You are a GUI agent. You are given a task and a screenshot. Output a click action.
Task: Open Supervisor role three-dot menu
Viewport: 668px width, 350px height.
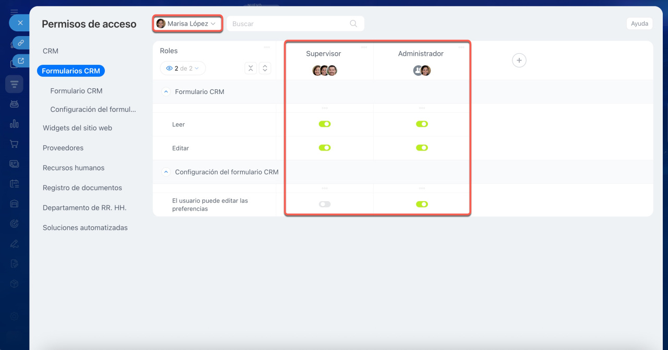click(364, 48)
